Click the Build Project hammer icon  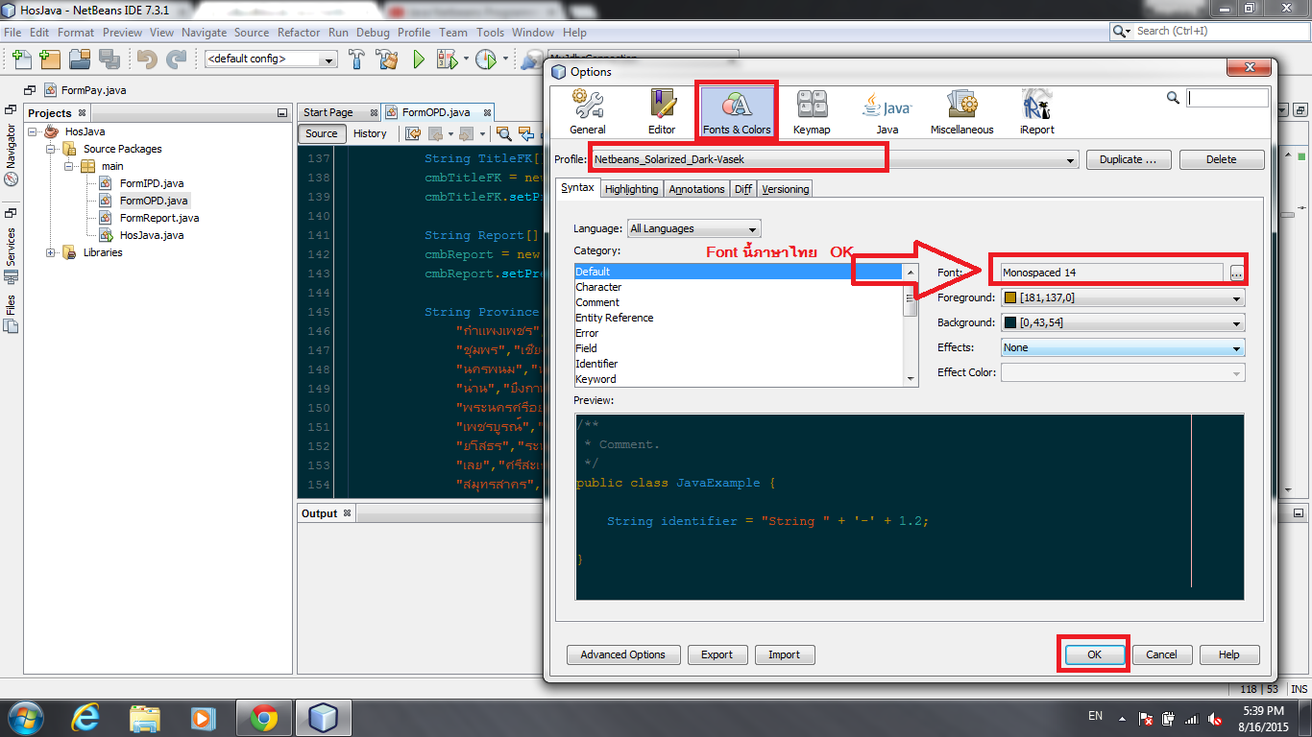[357, 59]
